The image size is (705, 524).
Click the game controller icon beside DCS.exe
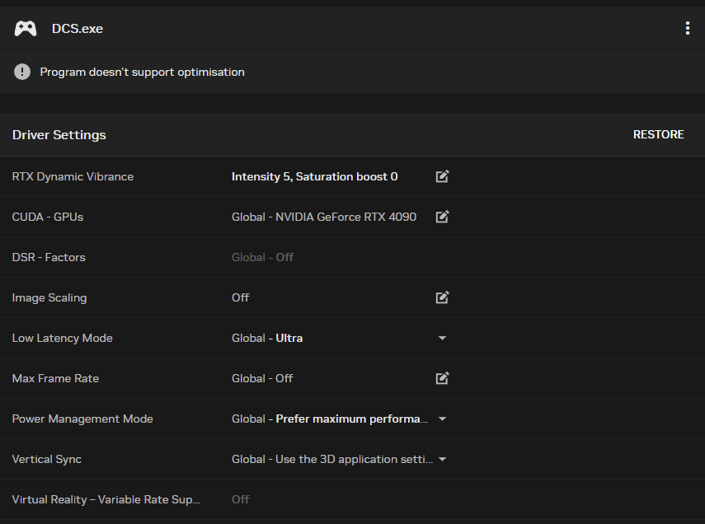tap(26, 28)
